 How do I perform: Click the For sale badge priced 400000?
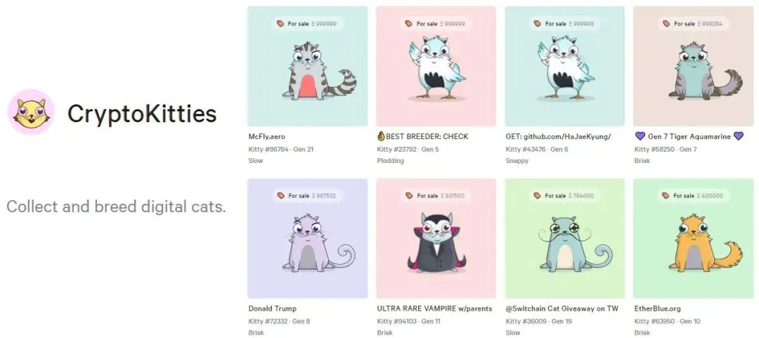tap(693, 196)
